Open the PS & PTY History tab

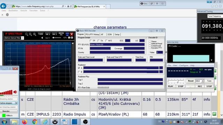pos(92,34)
